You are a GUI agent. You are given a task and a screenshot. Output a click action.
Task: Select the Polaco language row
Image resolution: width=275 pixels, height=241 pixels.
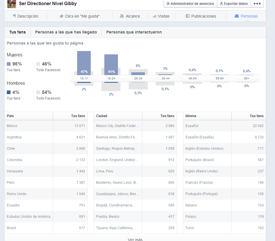tap(225, 217)
